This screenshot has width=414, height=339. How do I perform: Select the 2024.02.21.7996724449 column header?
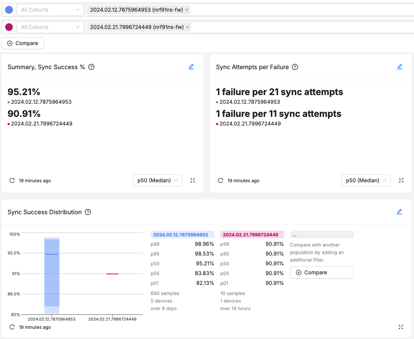tap(252, 234)
